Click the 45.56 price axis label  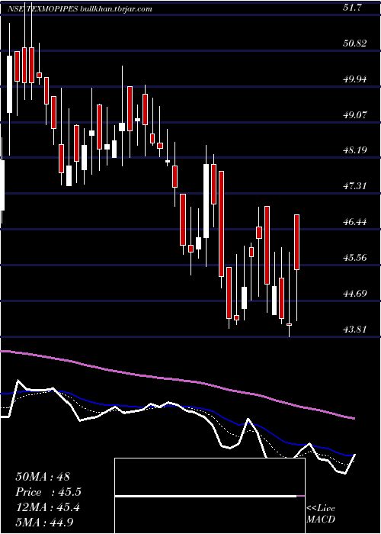[x=355, y=258]
